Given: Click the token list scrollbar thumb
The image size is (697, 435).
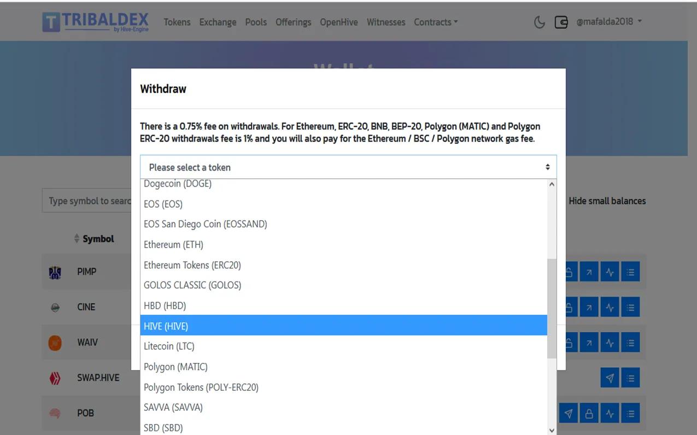Looking at the screenshot, I should tap(552, 308).
